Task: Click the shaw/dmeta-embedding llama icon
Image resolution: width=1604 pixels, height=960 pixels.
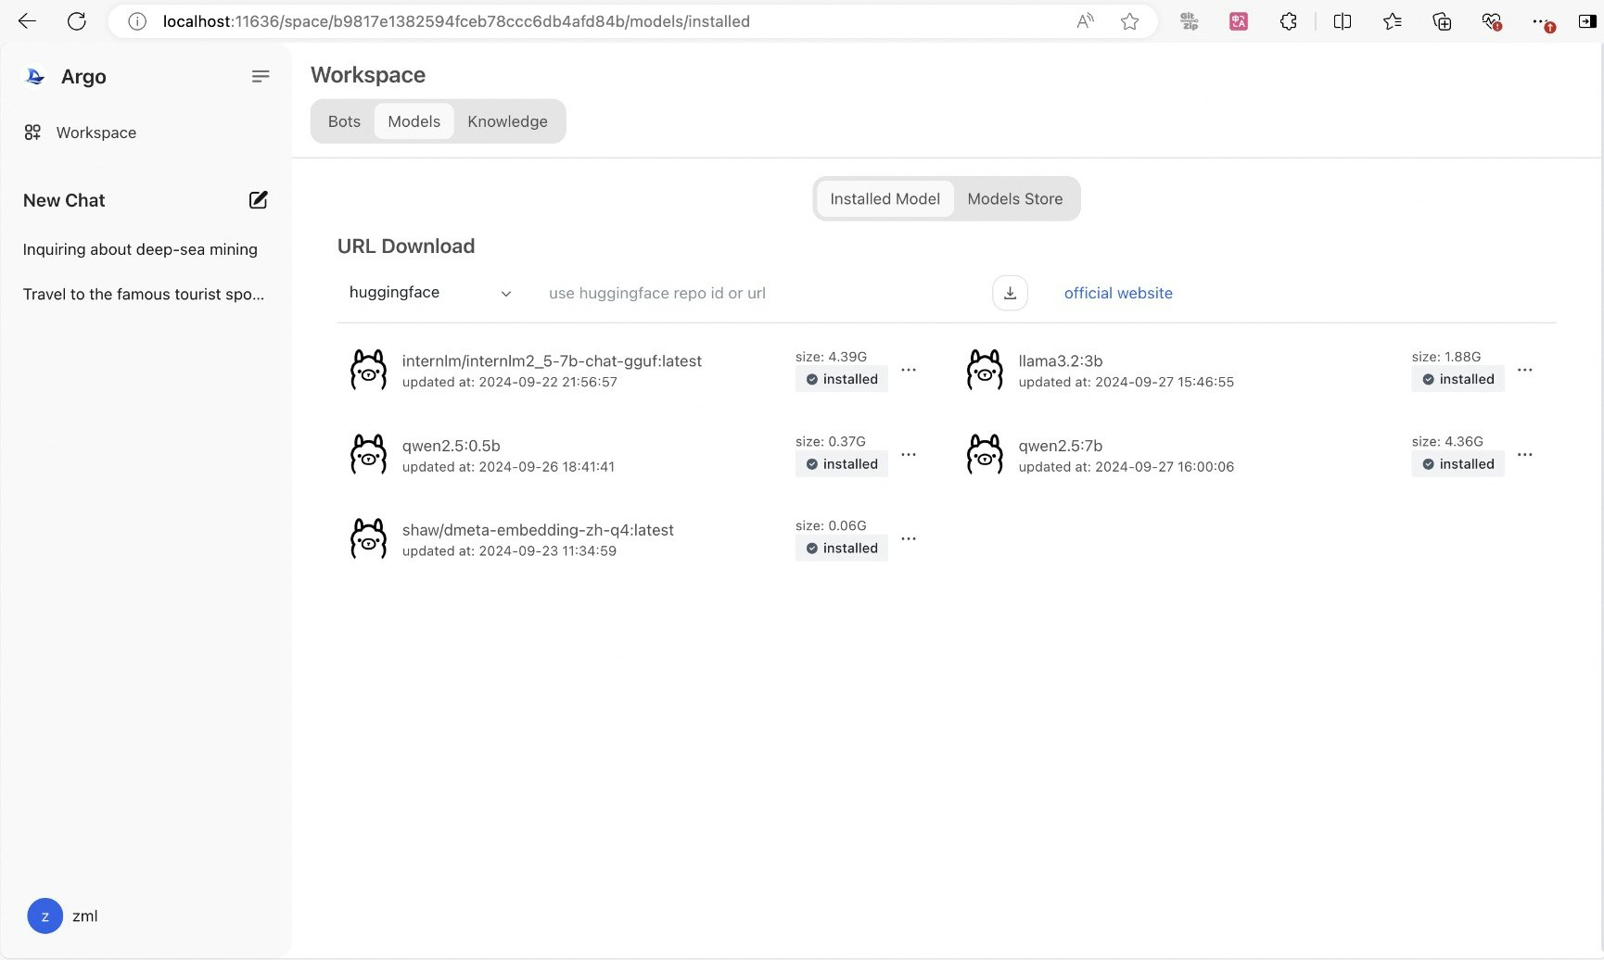Action: coord(368,539)
